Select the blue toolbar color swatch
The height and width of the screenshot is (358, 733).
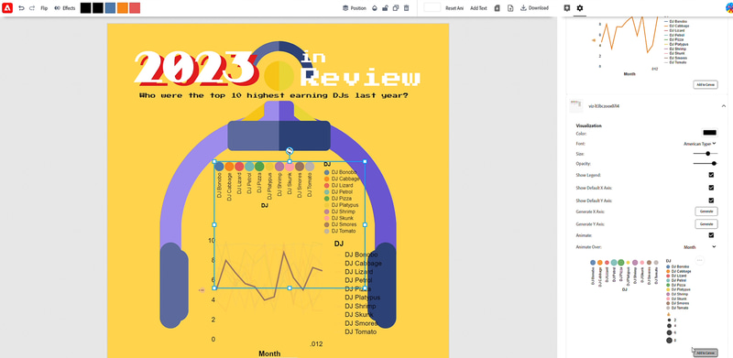point(110,8)
